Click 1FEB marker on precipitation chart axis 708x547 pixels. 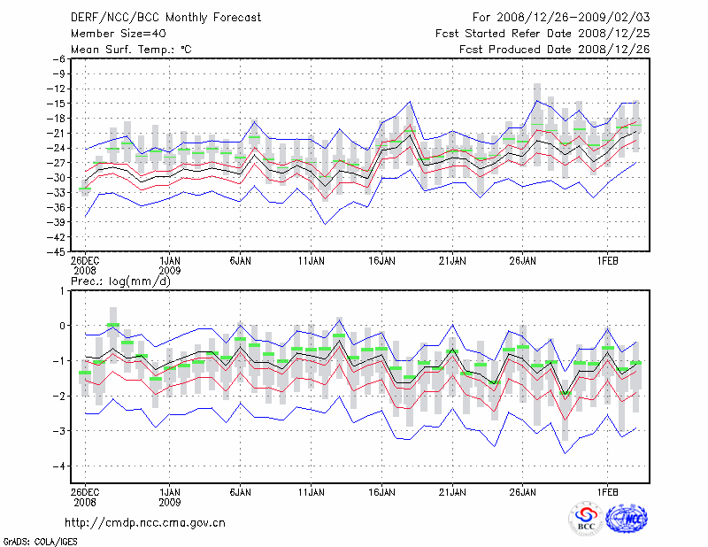608,493
